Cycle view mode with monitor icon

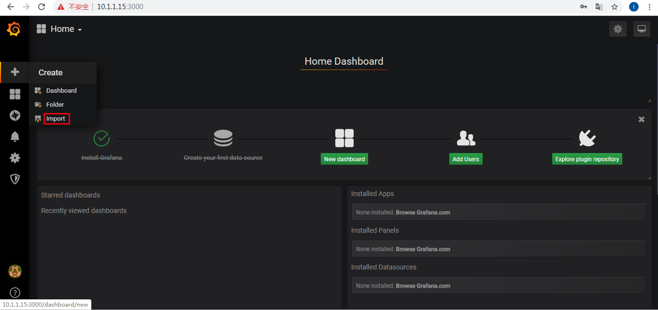[642, 29]
